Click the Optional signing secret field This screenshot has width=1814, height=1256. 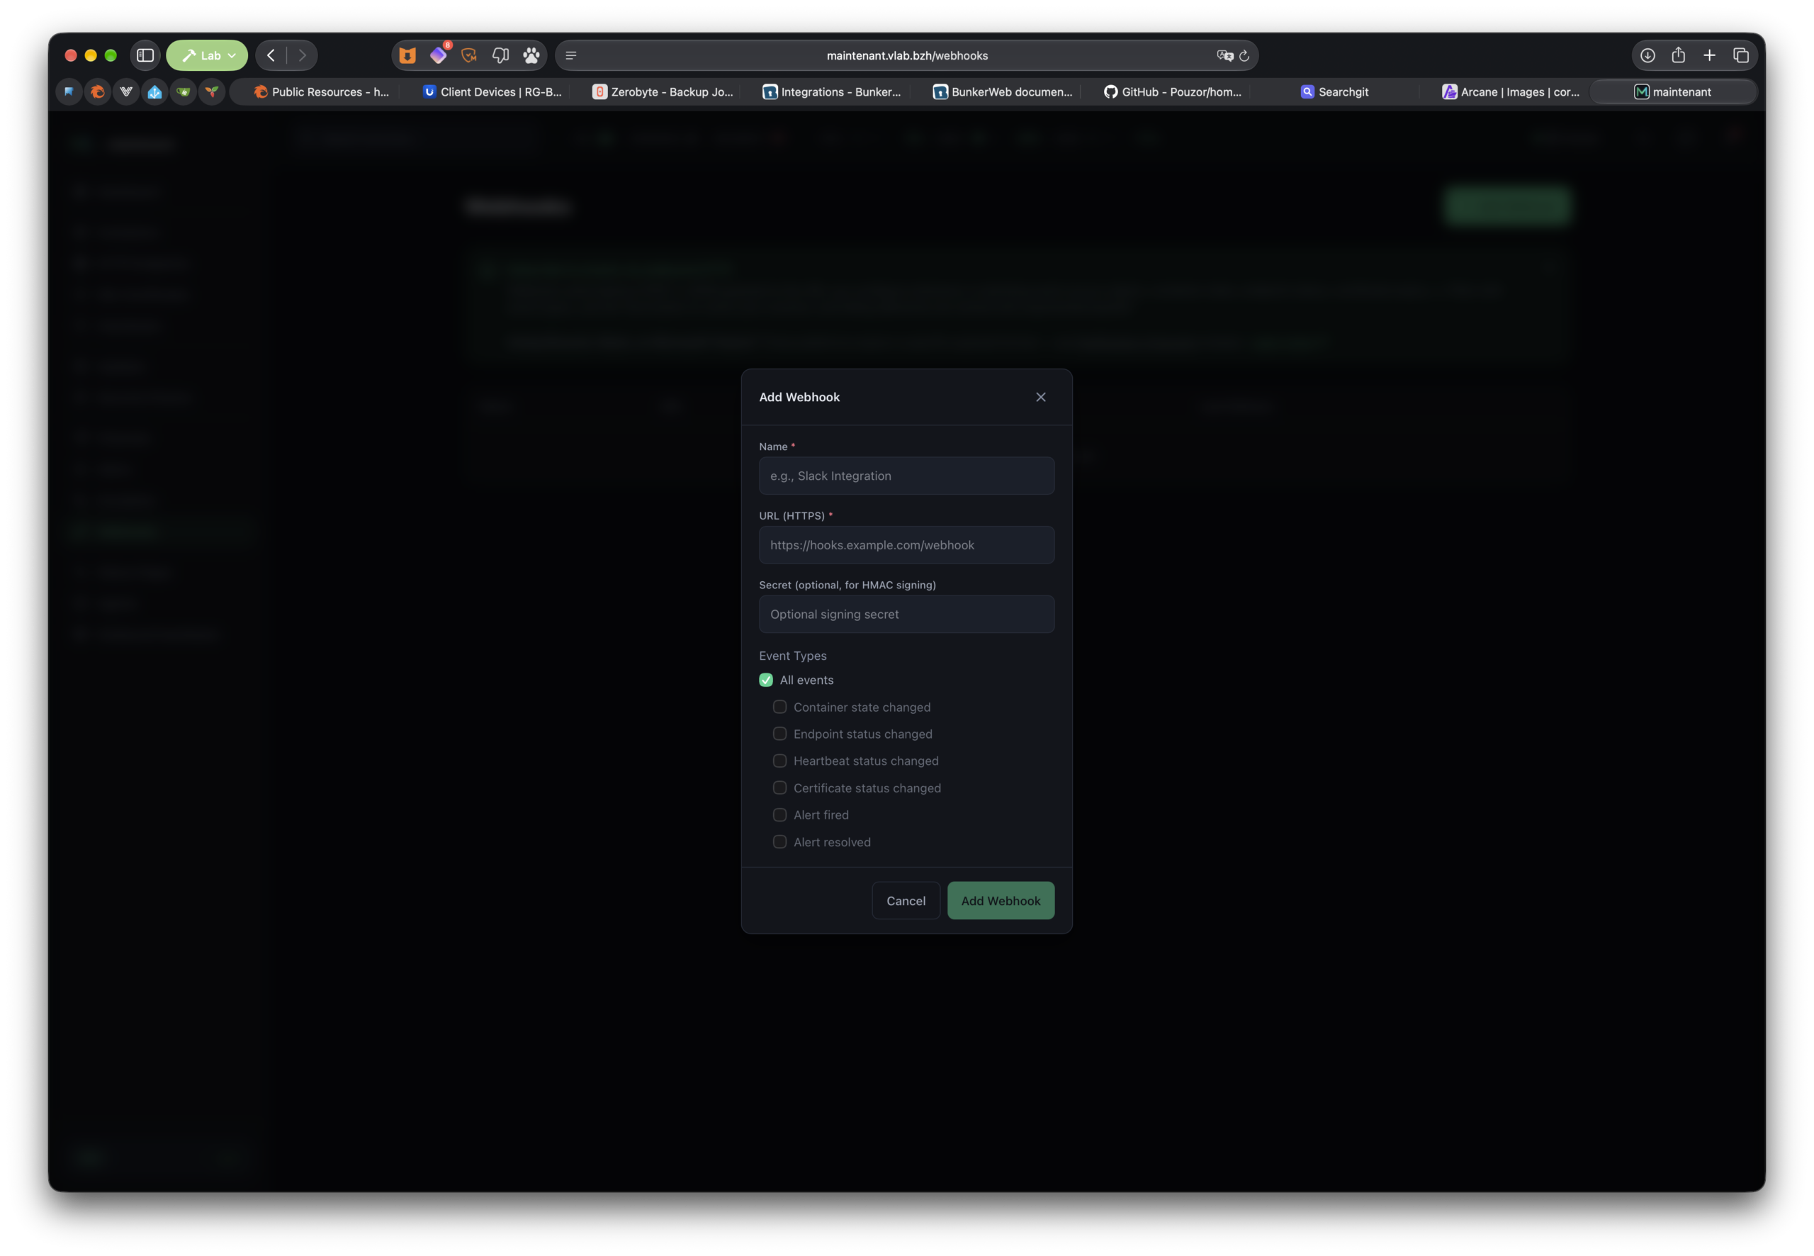tap(906, 614)
